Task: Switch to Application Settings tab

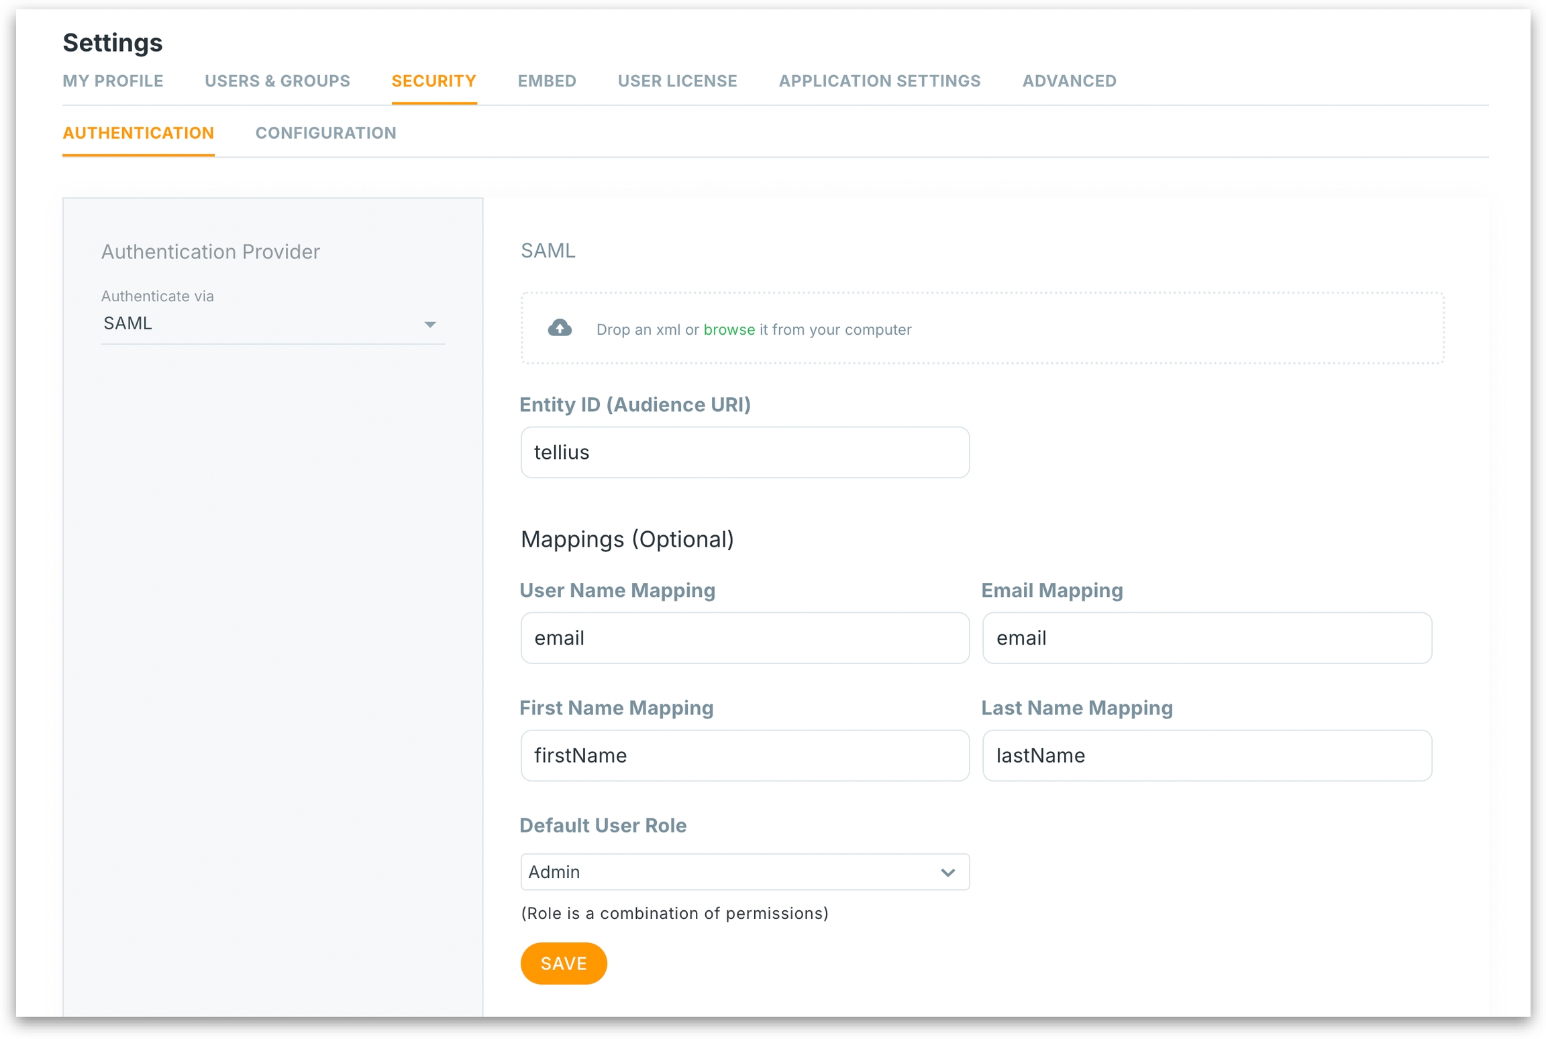Action: coord(879,81)
